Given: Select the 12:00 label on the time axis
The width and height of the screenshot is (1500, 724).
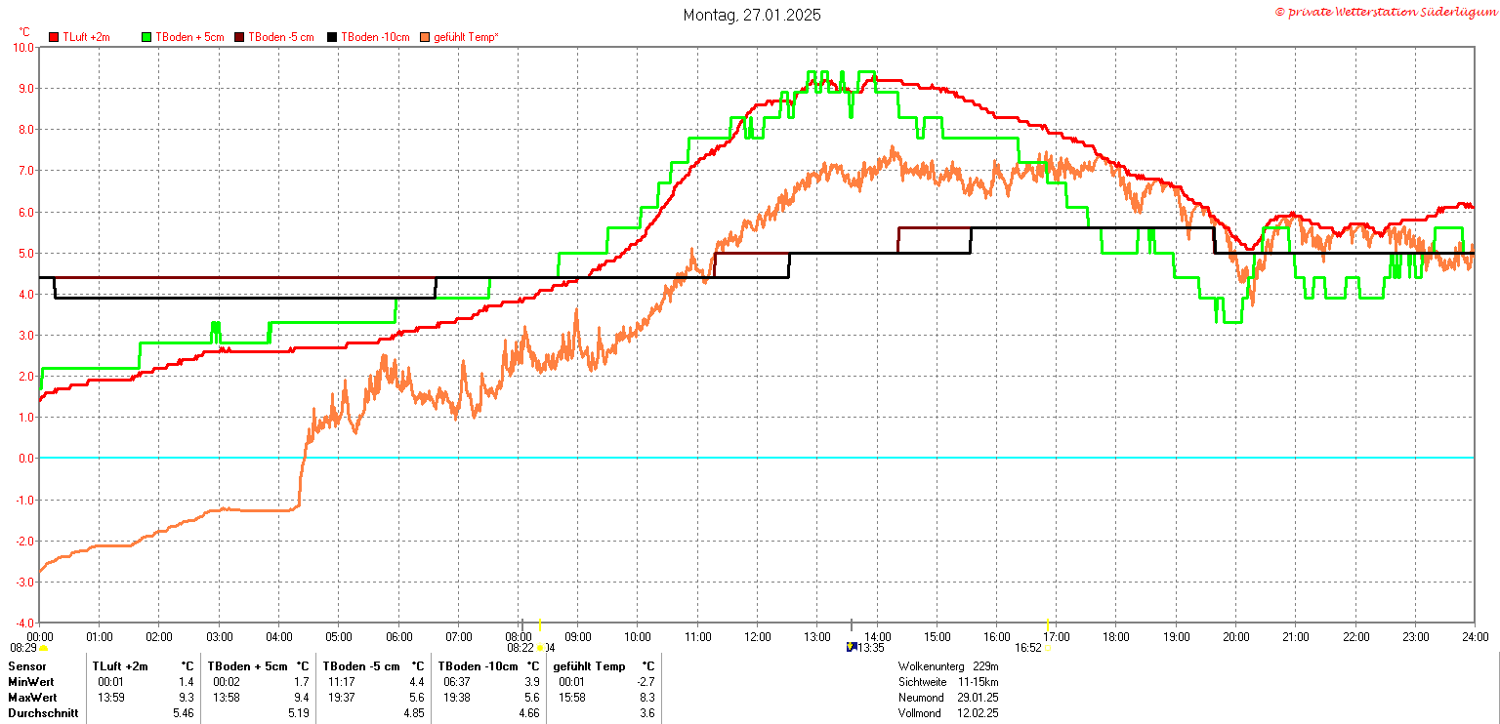Looking at the screenshot, I should coord(757,636).
